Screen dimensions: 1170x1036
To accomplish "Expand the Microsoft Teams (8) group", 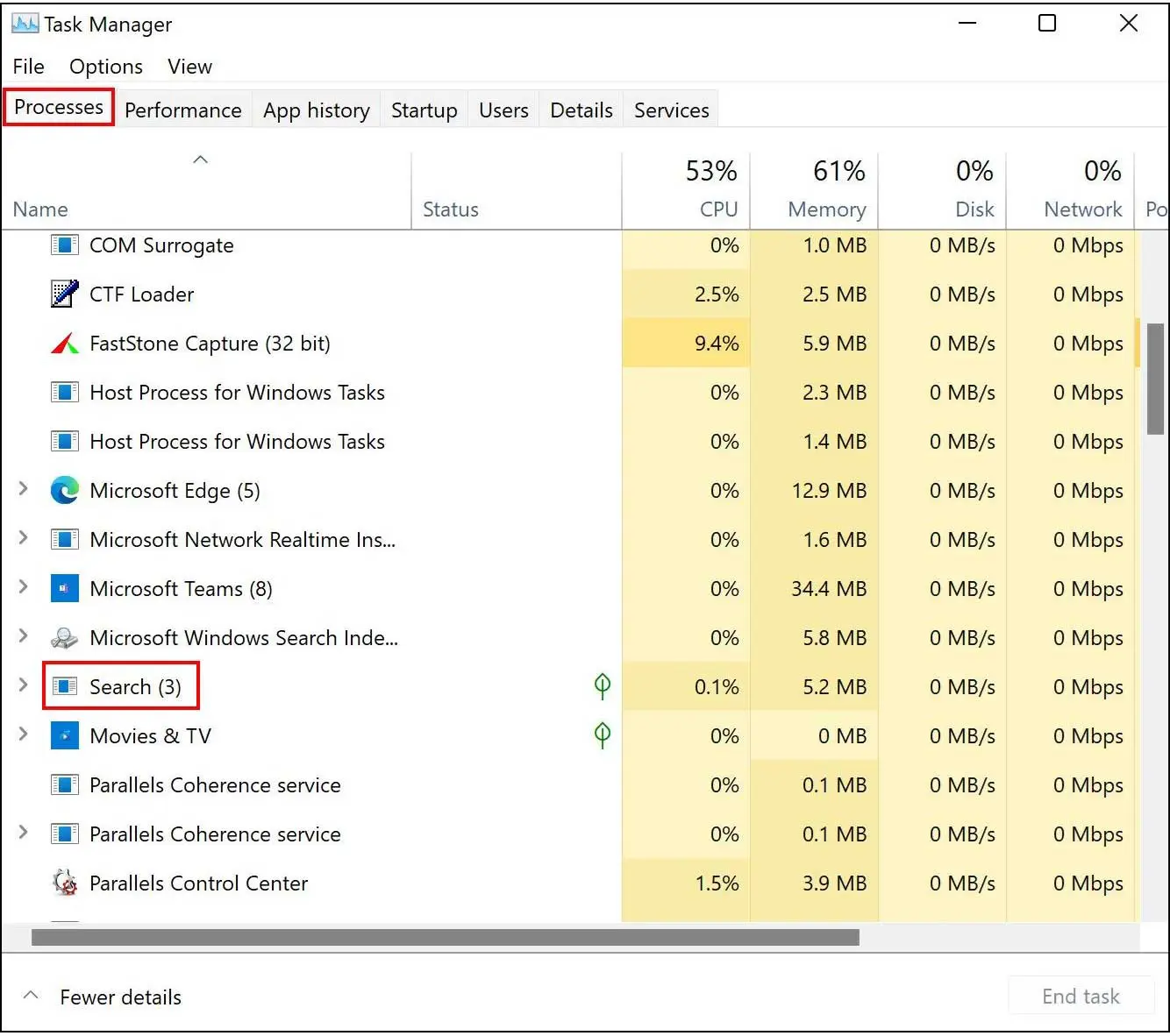I will coord(24,587).
